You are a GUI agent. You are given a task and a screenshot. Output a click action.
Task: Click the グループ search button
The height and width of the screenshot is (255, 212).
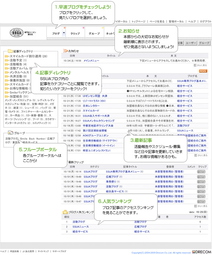click(204, 43)
